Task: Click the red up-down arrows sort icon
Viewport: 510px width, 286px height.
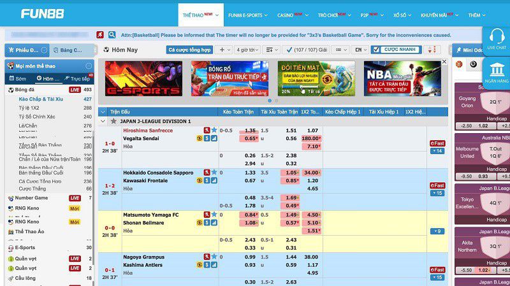Action: (x=432, y=50)
